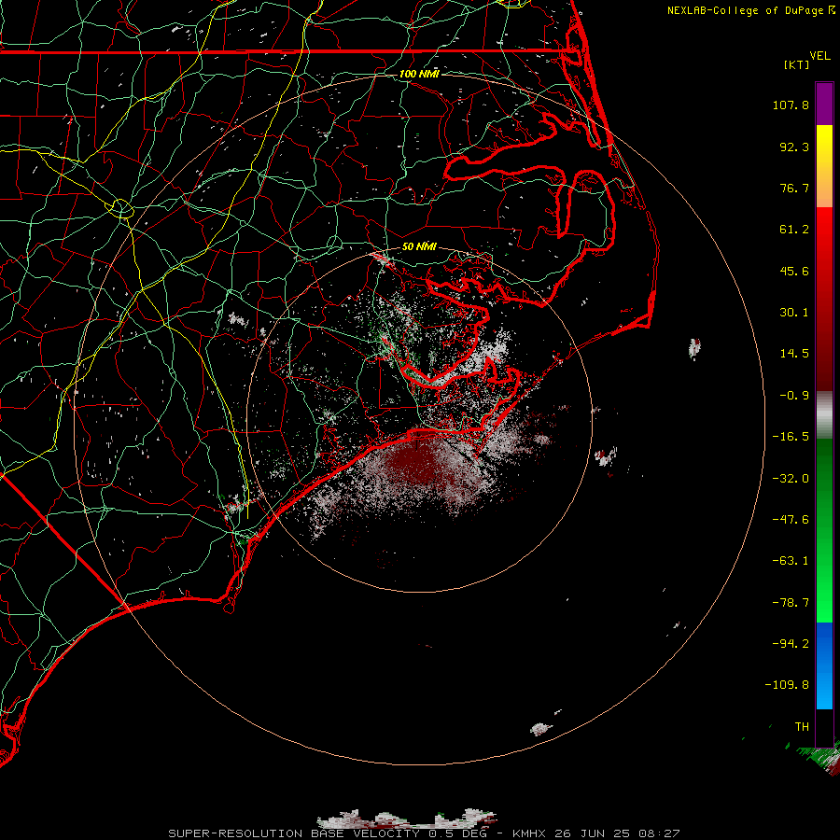Select the -16.5 velocity value
The width and height of the screenshot is (840, 840).
tap(791, 437)
